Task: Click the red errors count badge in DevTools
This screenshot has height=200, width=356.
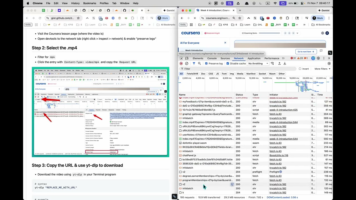Action: 293,58
